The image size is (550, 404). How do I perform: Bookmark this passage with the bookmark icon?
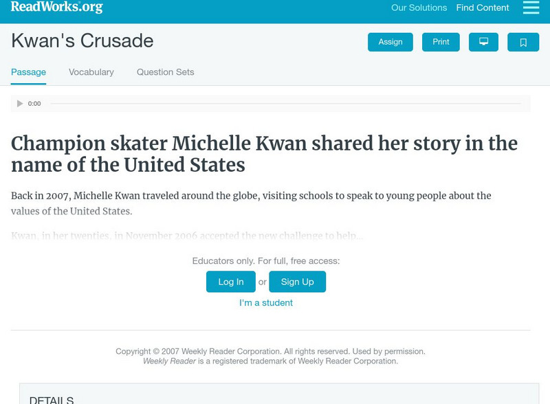coord(523,42)
